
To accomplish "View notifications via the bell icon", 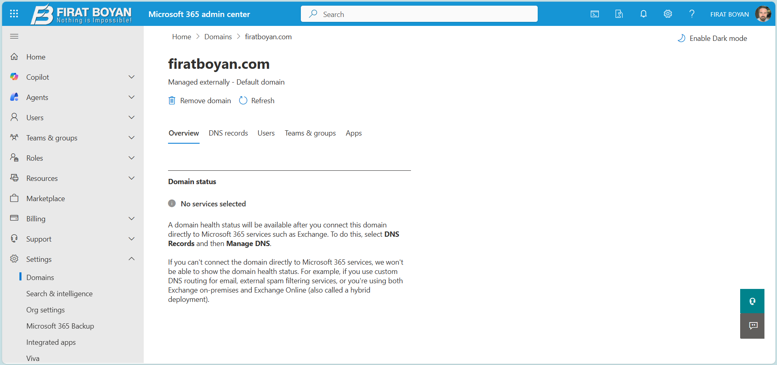I will point(643,13).
